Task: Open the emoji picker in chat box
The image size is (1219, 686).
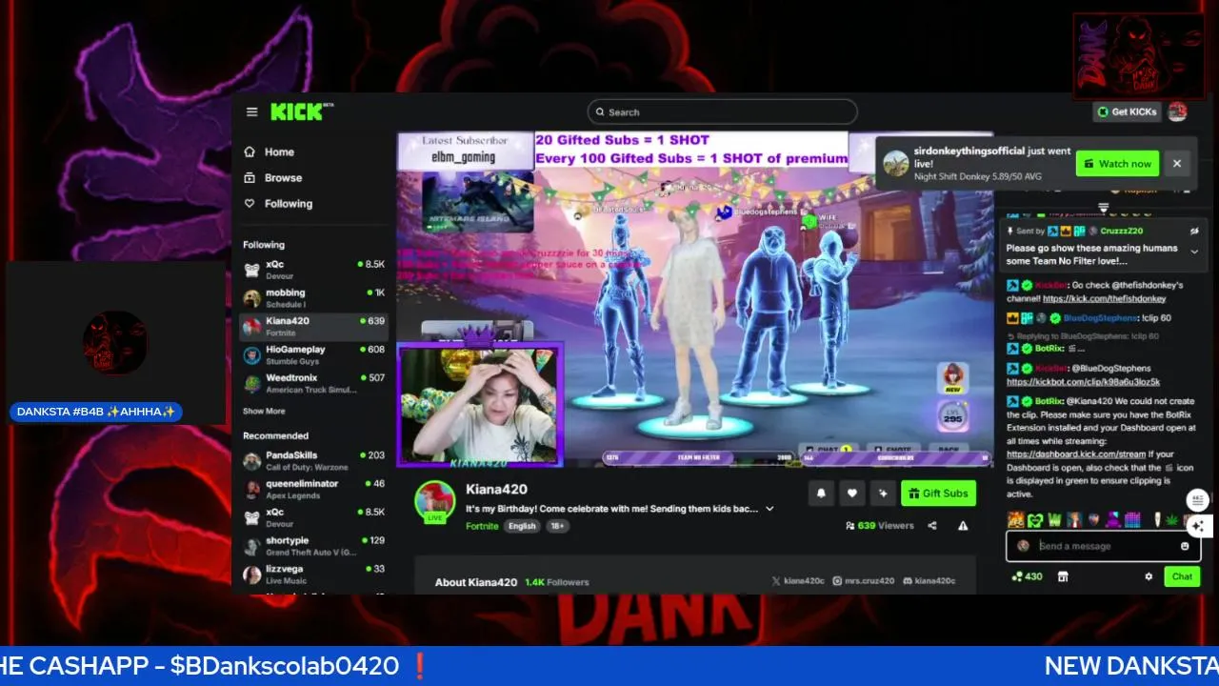Action: click(x=1185, y=546)
